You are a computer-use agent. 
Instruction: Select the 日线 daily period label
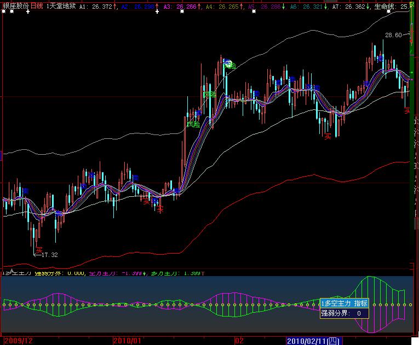coord(37,6)
